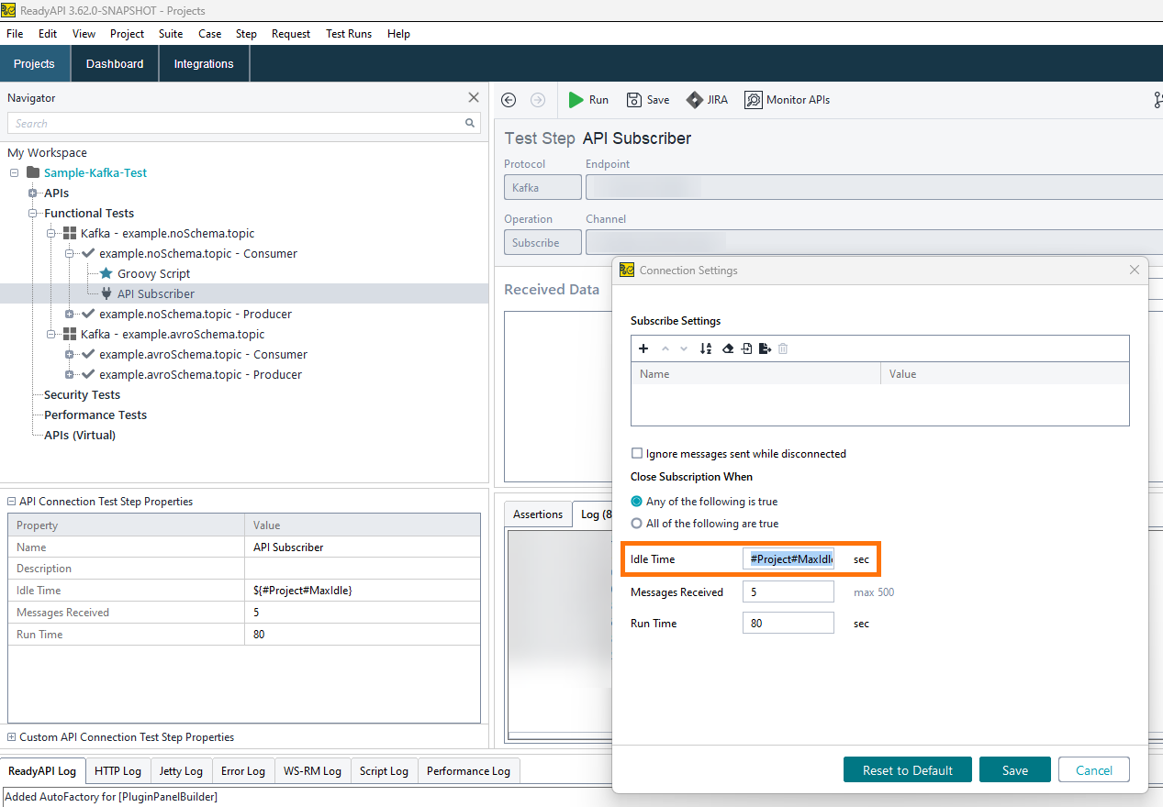
Task: Click Cancel in Connection Settings dialog
Action: coord(1093,770)
